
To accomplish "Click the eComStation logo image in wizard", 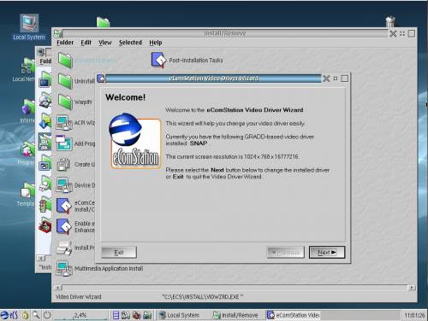I will tap(134, 141).
